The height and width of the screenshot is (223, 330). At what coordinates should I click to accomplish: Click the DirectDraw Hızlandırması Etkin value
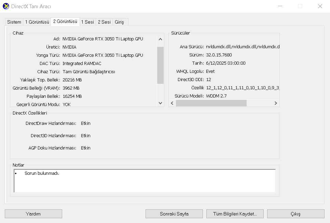(86, 123)
